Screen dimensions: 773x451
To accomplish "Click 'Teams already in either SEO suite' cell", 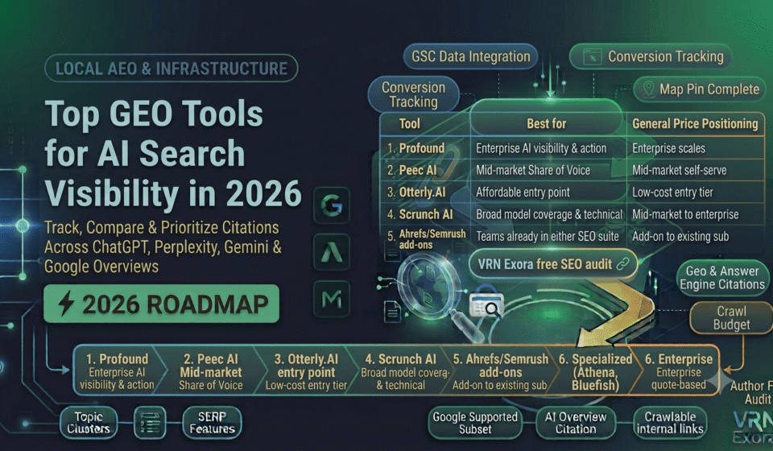I will pos(548,237).
